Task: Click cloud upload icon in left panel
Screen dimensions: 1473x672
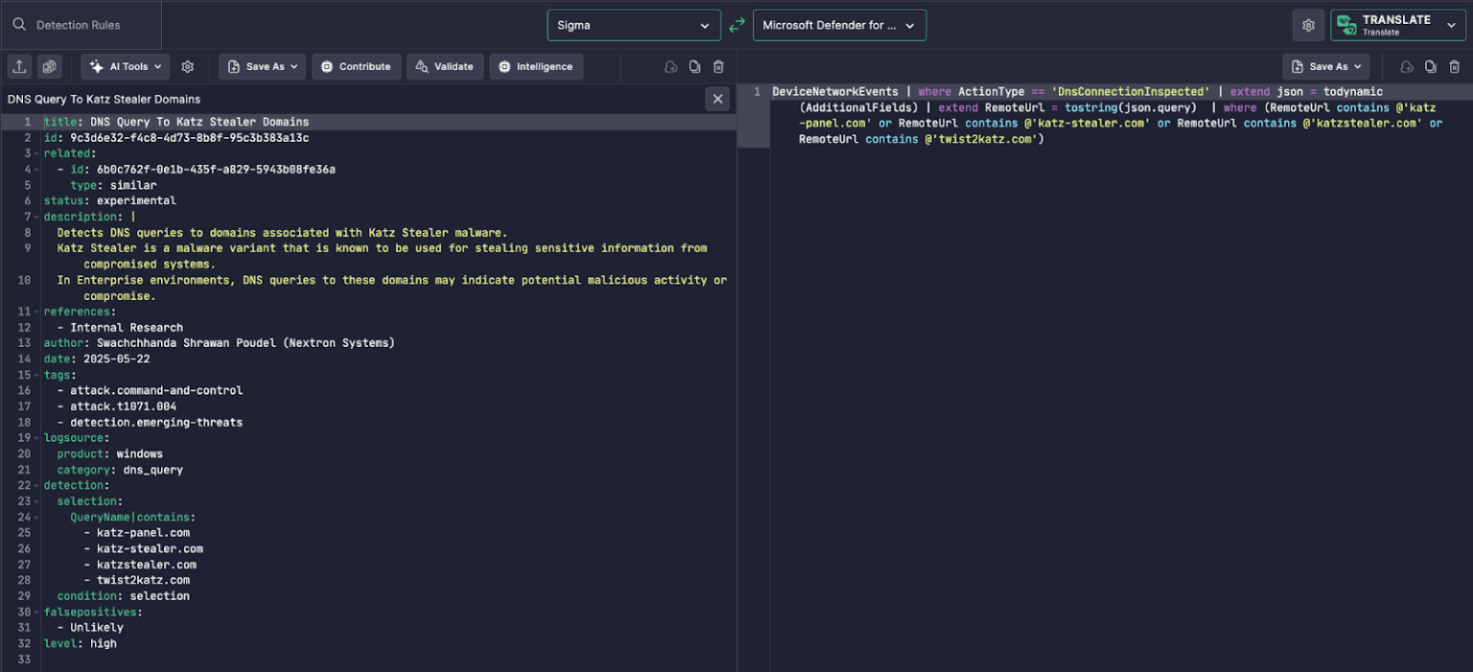Action: 670,67
